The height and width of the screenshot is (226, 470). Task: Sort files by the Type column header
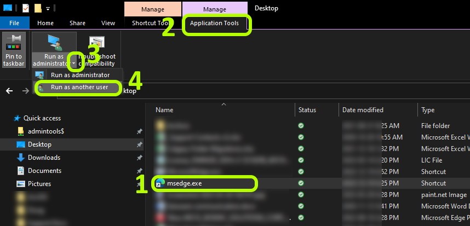428,110
